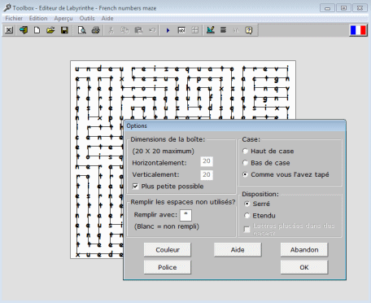This screenshot has width=371, height=303.
Task: Click the drawing tools options icon
Action: (x=211, y=30)
